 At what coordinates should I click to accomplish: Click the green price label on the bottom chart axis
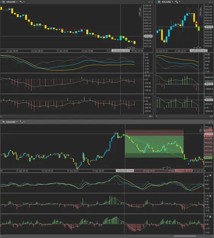click(x=208, y=158)
